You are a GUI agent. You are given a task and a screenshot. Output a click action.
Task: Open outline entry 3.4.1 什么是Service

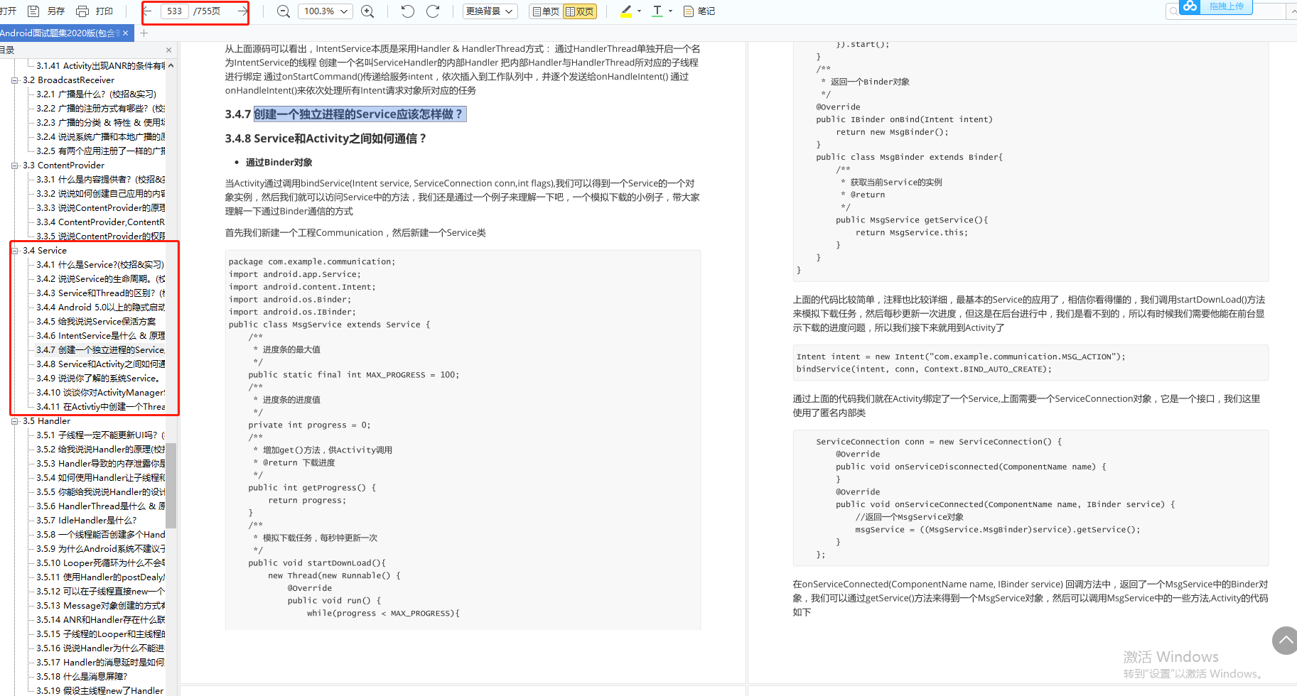point(100,265)
